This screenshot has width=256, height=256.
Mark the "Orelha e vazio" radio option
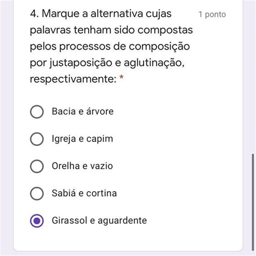pyautogui.click(x=37, y=166)
